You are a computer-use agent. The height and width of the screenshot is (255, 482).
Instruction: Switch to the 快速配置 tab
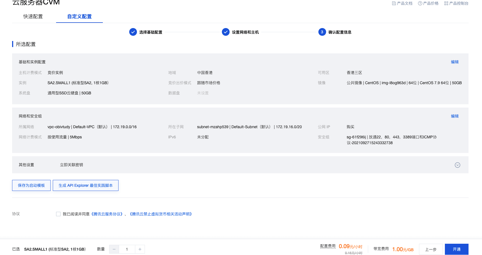[33, 17]
